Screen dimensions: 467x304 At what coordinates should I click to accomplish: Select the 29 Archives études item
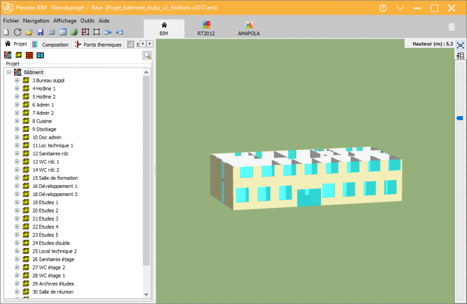click(53, 284)
